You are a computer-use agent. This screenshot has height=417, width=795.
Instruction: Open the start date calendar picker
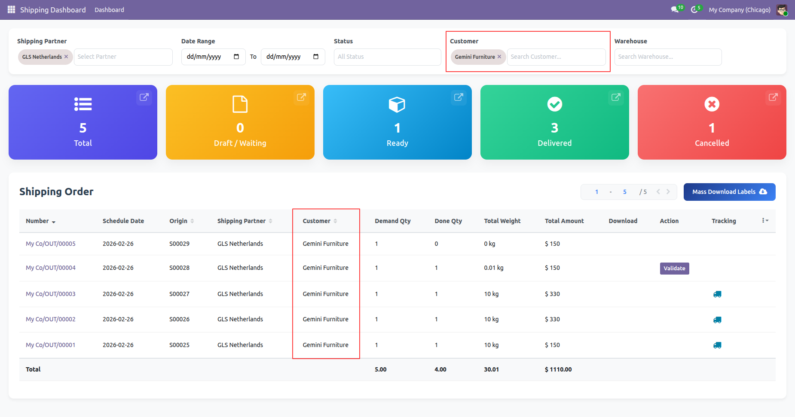point(236,57)
